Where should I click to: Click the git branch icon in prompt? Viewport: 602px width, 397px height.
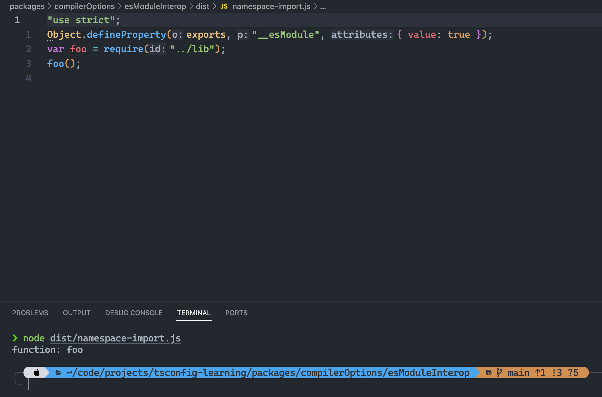click(x=499, y=373)
